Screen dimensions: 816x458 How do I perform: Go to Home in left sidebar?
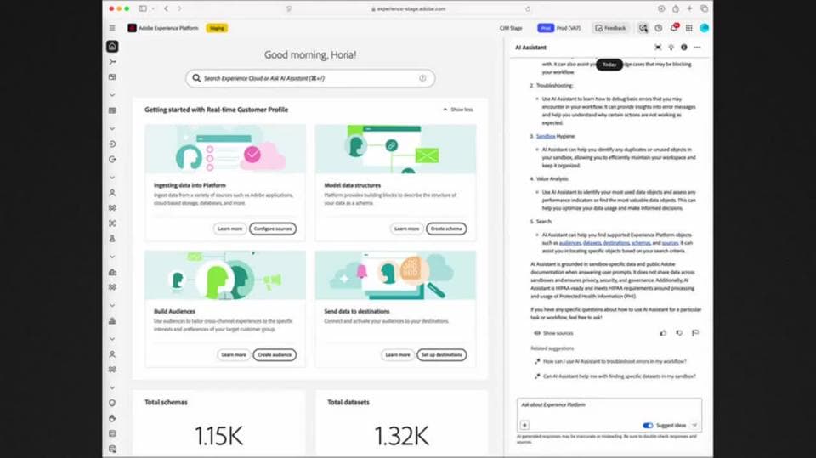(x=112, y=47)
